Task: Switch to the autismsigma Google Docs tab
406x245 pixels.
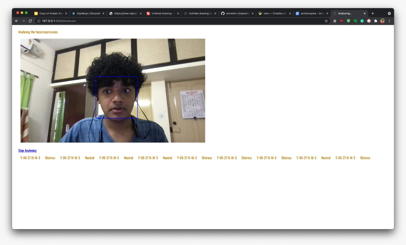Action: pos(312,13)
